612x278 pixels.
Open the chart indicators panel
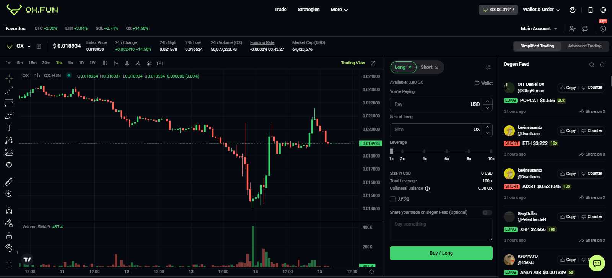pos(149,63)
